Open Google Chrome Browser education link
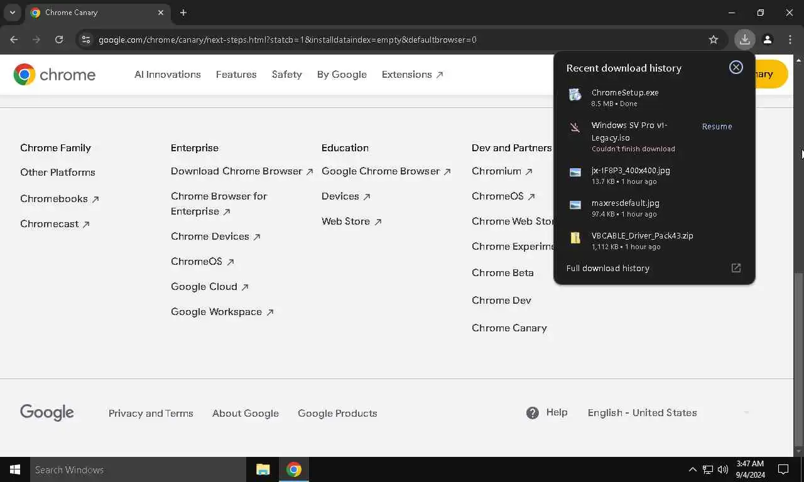This screenshot has width=804, height=482. (386, 171)
